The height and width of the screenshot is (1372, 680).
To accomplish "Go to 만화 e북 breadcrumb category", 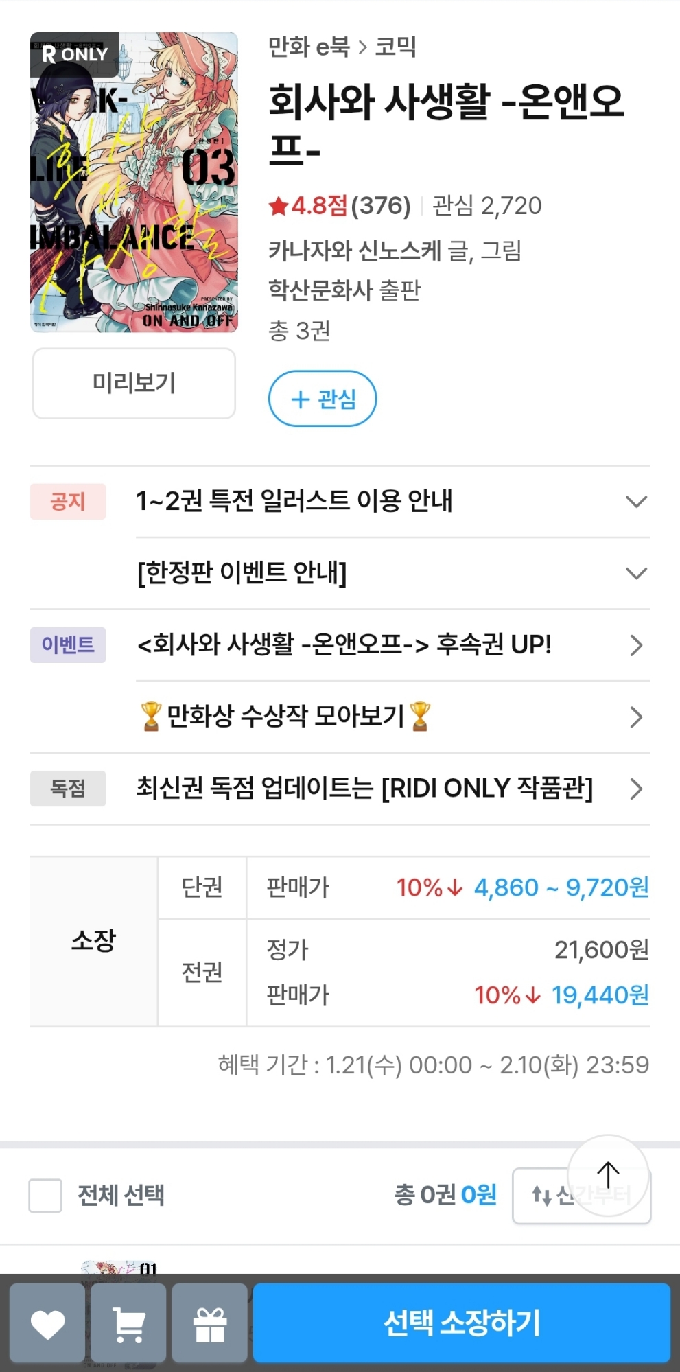I will tap(309, 47).
